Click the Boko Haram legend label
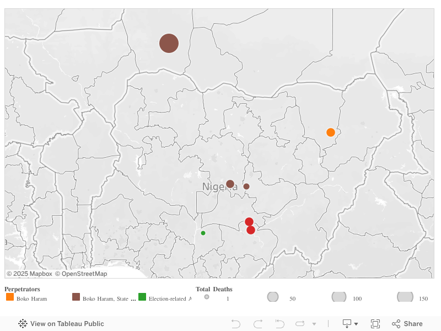Viewport: 441px width, 331px height. tap(32, 298)
